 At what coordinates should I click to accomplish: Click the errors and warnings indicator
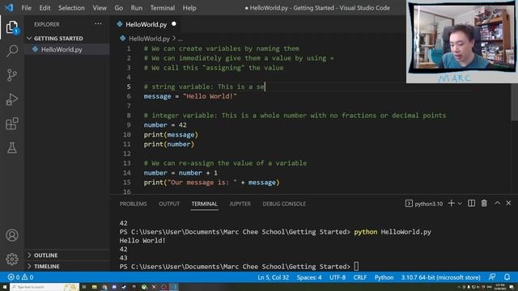[20, 277]
